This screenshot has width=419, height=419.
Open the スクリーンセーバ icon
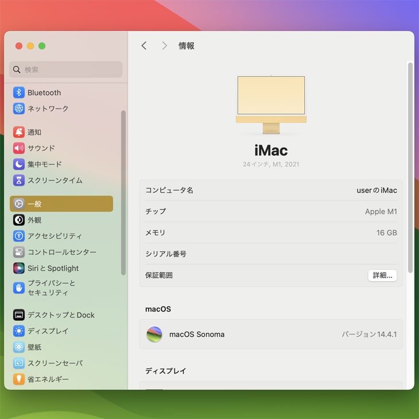(19, 363)
